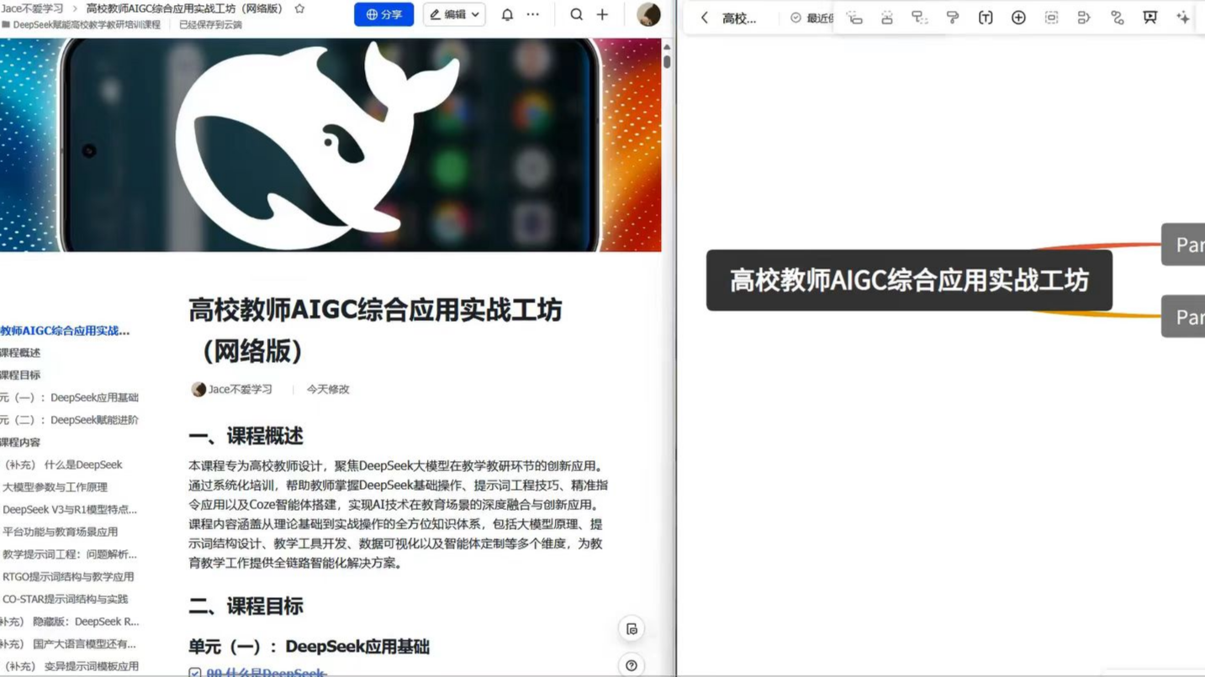Image resolution: width=1205 pixels, height=677 pixels.
Task: Click the Jace不爱学习 breadcrumb link
Action: [32, 8]
